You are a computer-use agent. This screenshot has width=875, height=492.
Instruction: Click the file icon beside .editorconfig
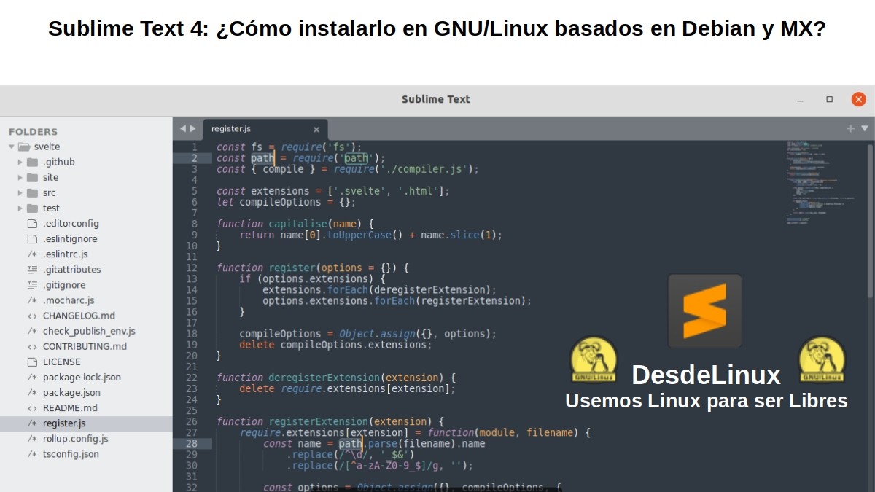pos(31,223)
